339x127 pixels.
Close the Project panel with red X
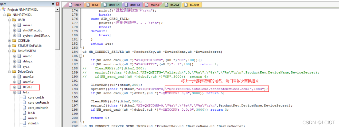click(58, 4)
